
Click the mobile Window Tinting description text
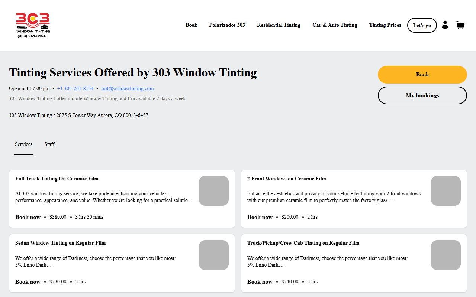(98, 99)
